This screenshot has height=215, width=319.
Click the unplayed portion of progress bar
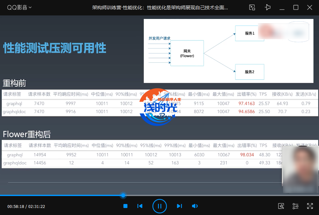point(219,195)
